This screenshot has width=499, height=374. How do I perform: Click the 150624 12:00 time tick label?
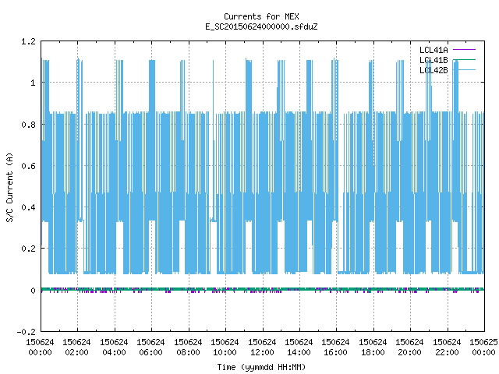(262, 348)
